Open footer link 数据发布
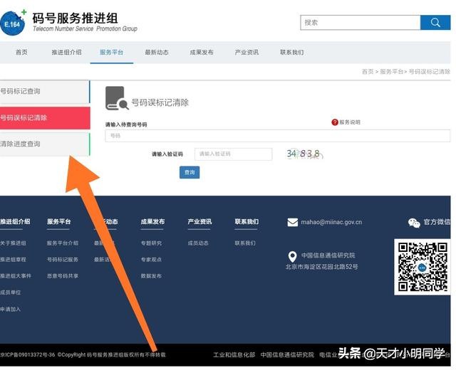This screenshot has height=370, width=456. point(151,276)
